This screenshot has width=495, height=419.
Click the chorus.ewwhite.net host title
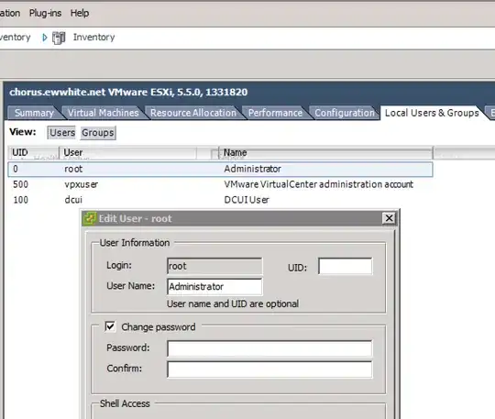click(x=128, y=93)
